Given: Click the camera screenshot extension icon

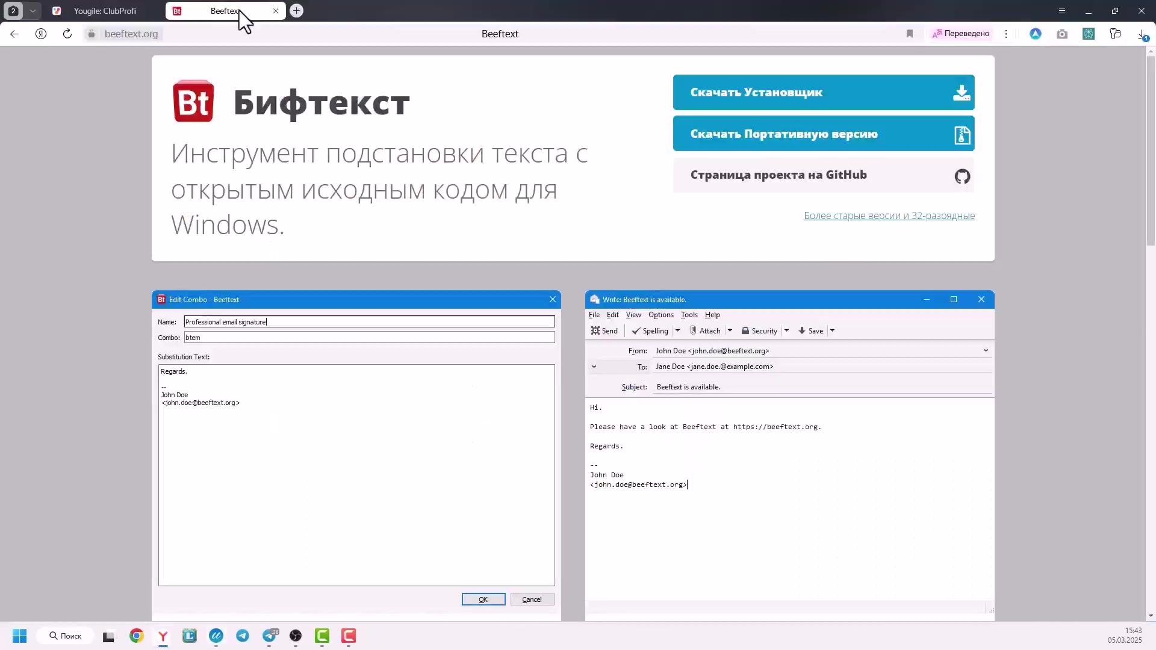Looking at the screenshot, I should tap(1062, 34).
